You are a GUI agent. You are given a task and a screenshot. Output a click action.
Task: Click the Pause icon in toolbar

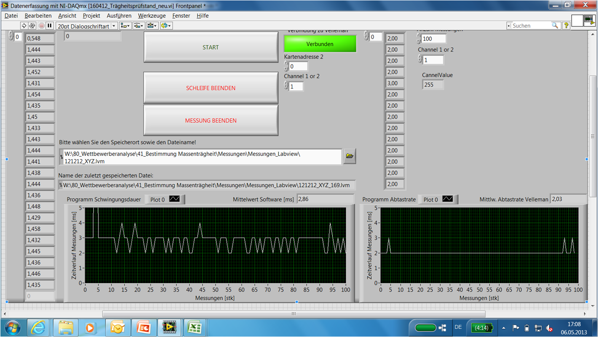[x=49, y=26]
